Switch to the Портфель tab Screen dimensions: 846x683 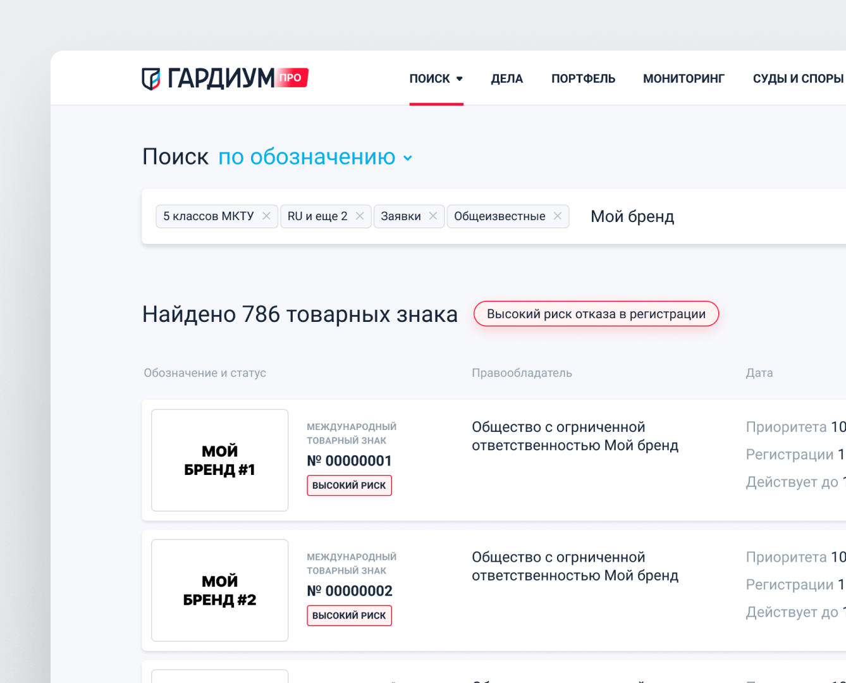click(583, 79)
